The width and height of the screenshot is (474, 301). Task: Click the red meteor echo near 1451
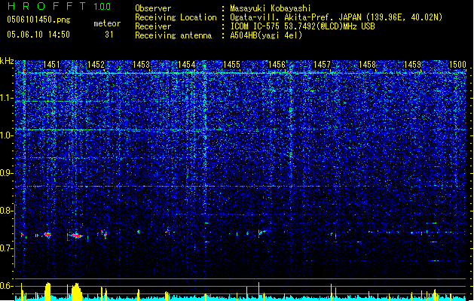coord(47,234)
